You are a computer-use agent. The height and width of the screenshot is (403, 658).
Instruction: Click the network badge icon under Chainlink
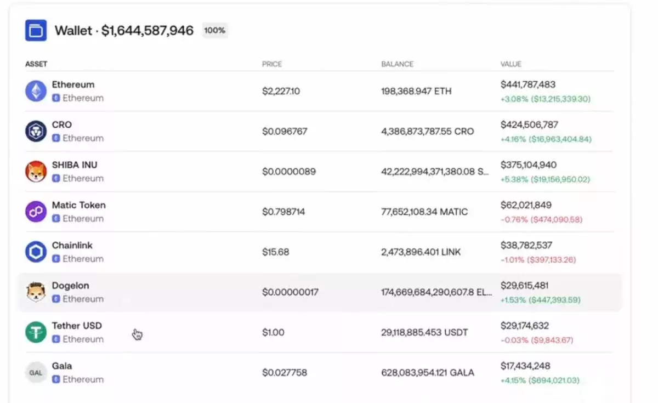[56, 259]
